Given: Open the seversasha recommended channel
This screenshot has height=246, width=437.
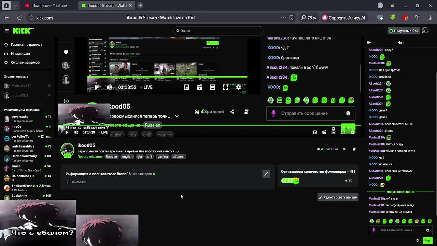Looking at the screenshot, I should pyautogui.click(x=27, y=119).
